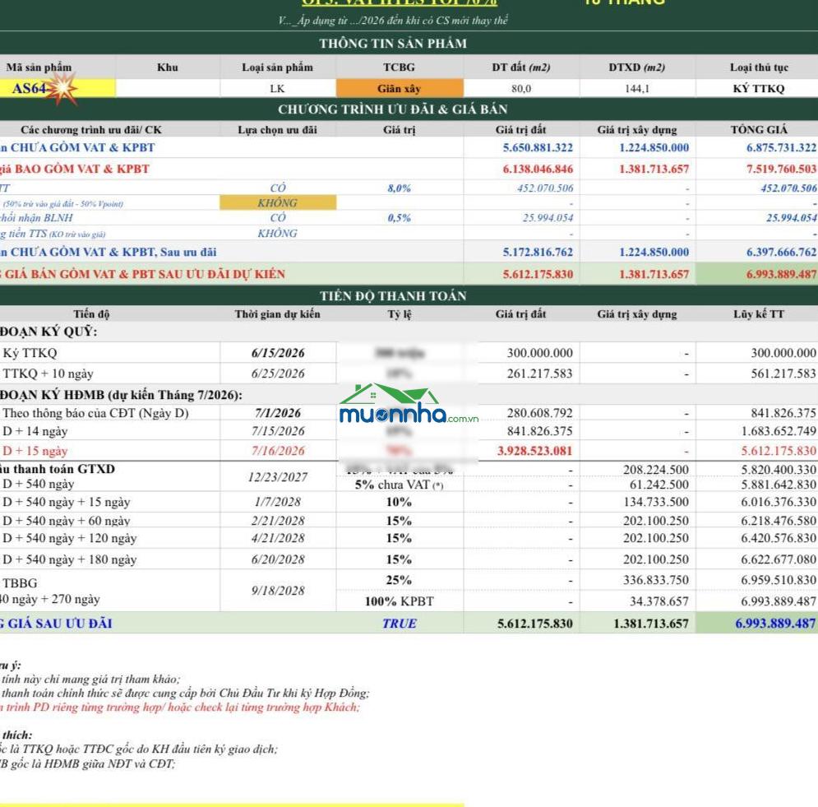Click 'KHÔNG' in the TTS row
818x807 pixels.
[x=278, y=234]
